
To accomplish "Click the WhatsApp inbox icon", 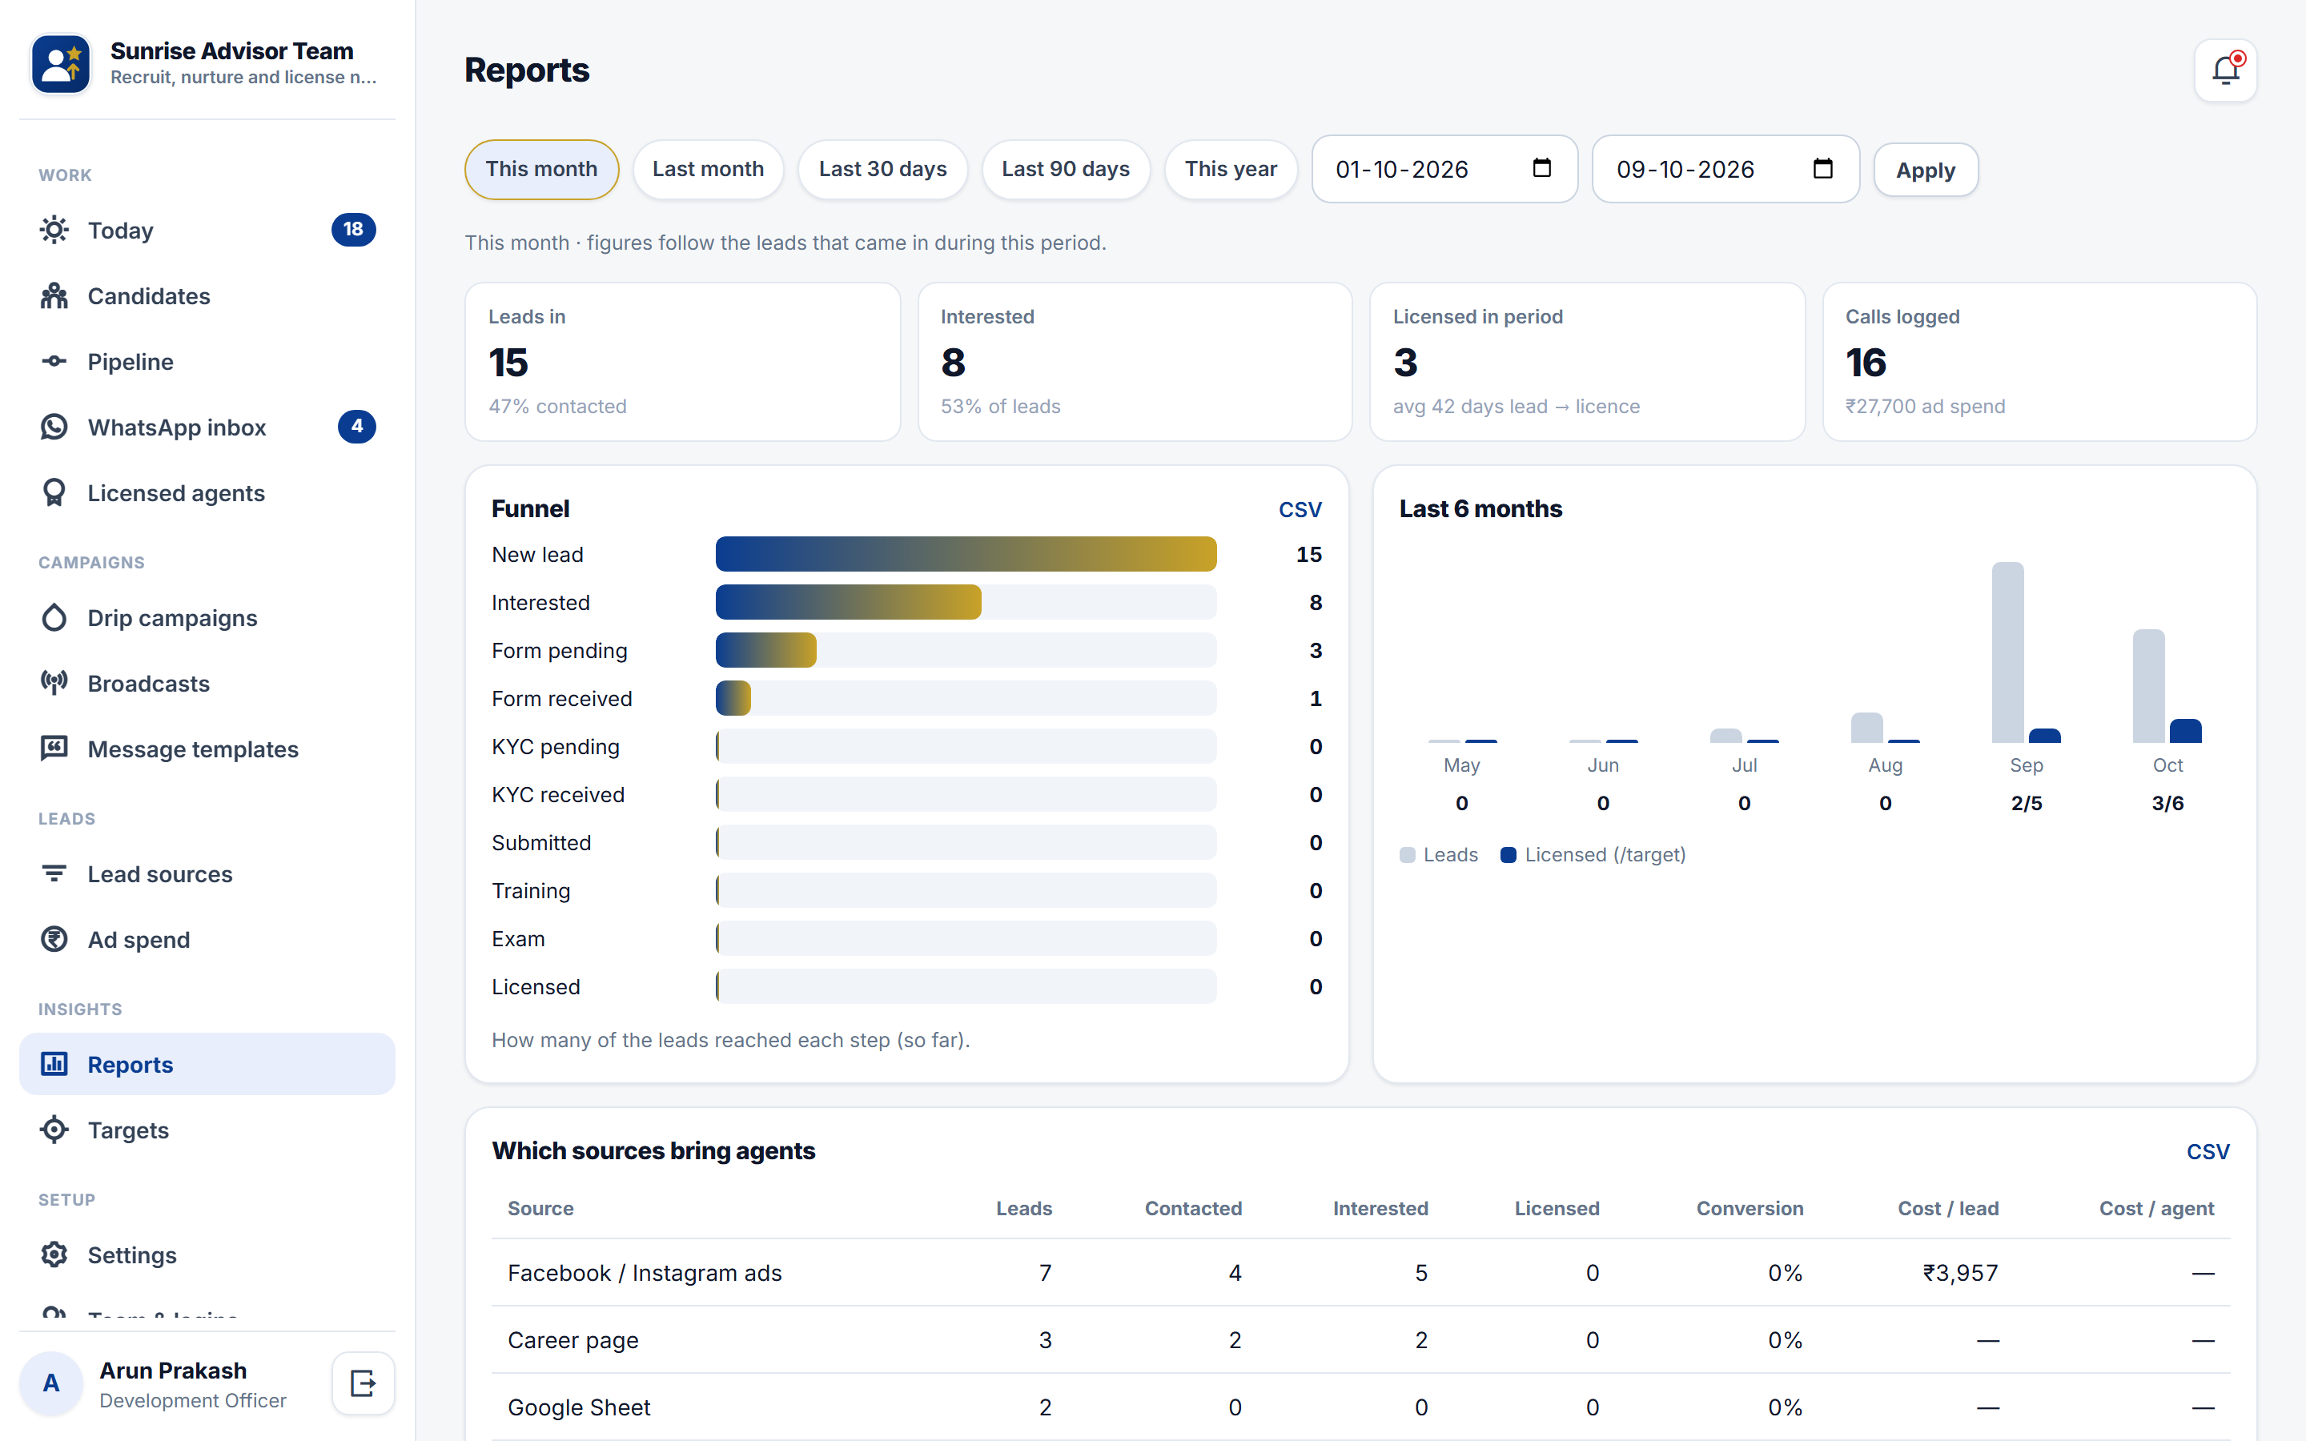I will 54,427.
